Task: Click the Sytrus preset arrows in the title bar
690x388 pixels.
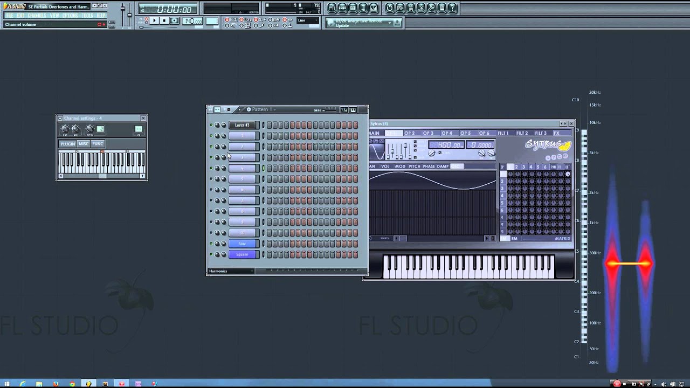Action: [563, 123]
